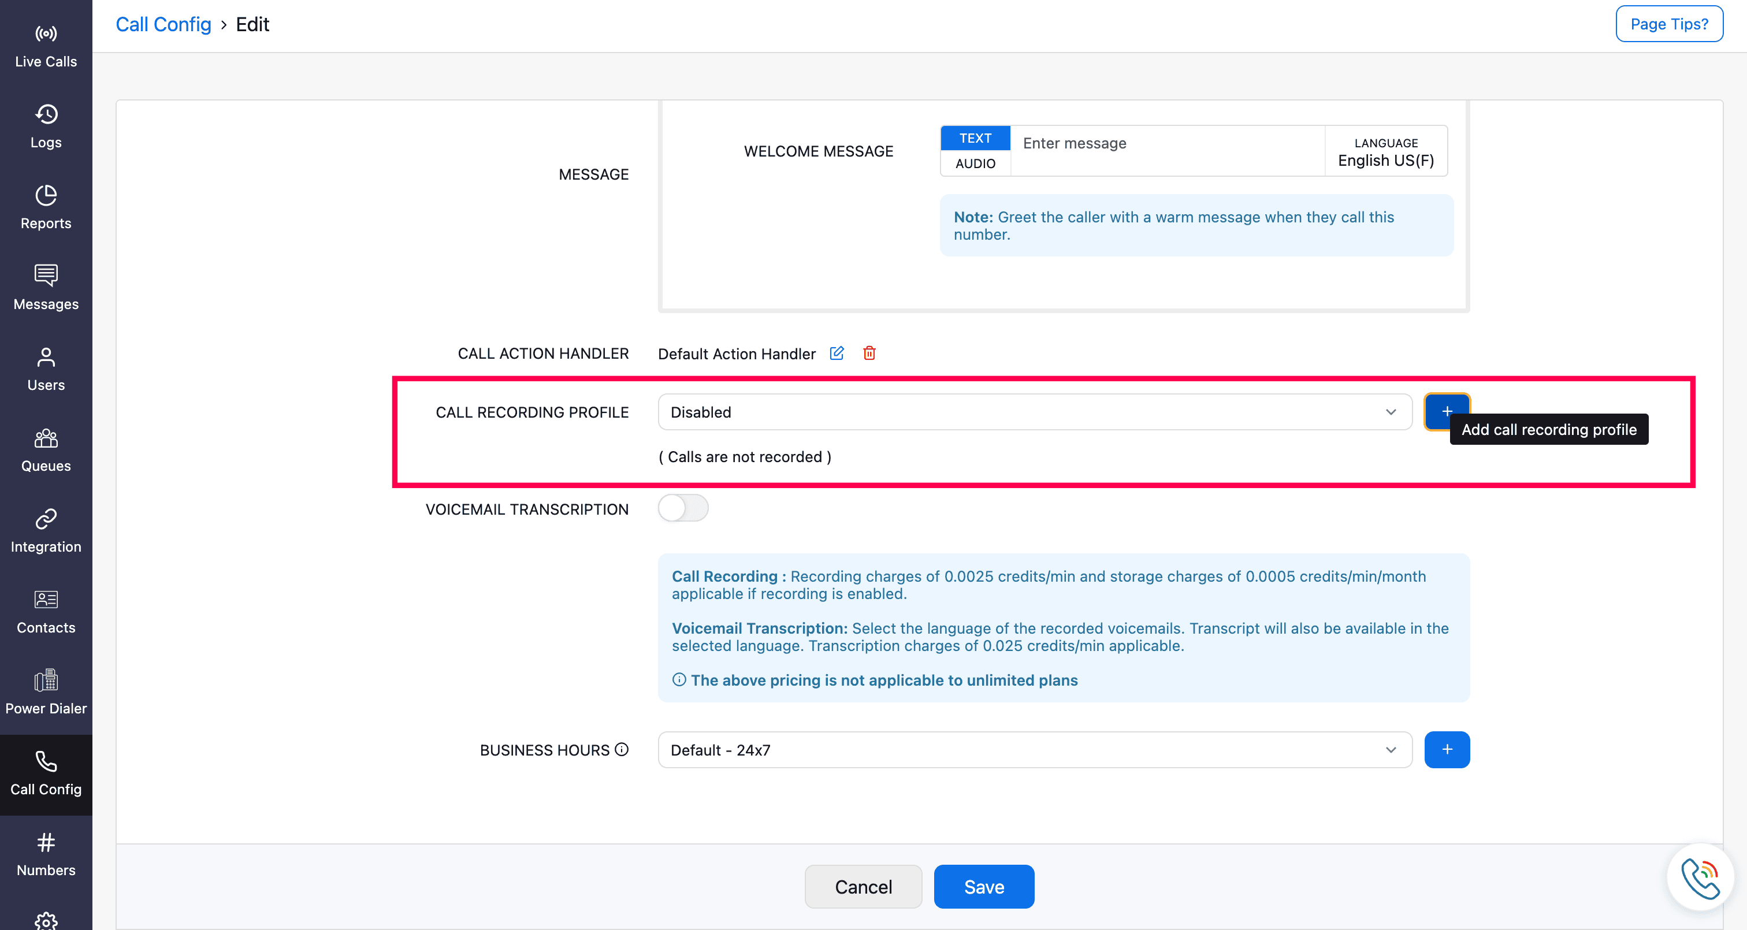
Task: Change the welcome message language selector
Action: 1385,152
